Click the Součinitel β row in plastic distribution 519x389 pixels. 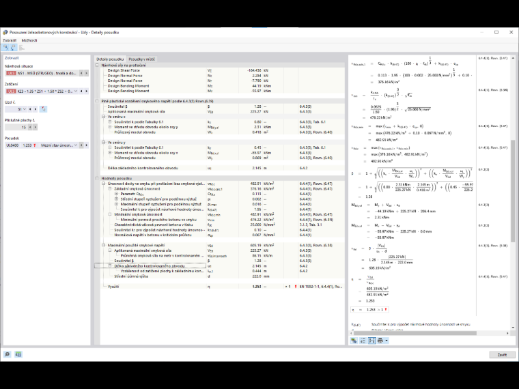tap(219, 106)
